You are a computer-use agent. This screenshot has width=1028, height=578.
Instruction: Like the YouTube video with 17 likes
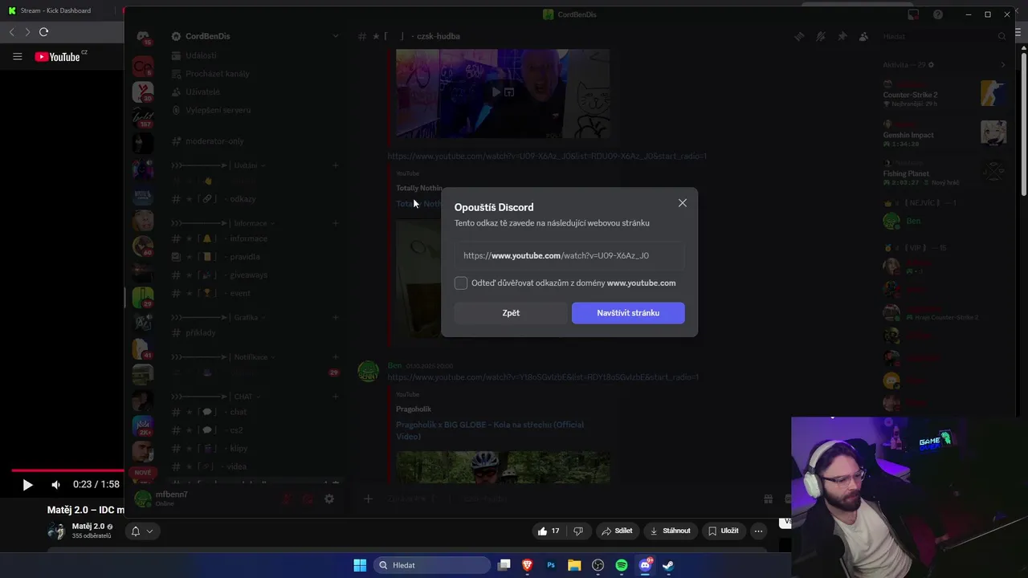pyautogui.click(x=550, y=531)
